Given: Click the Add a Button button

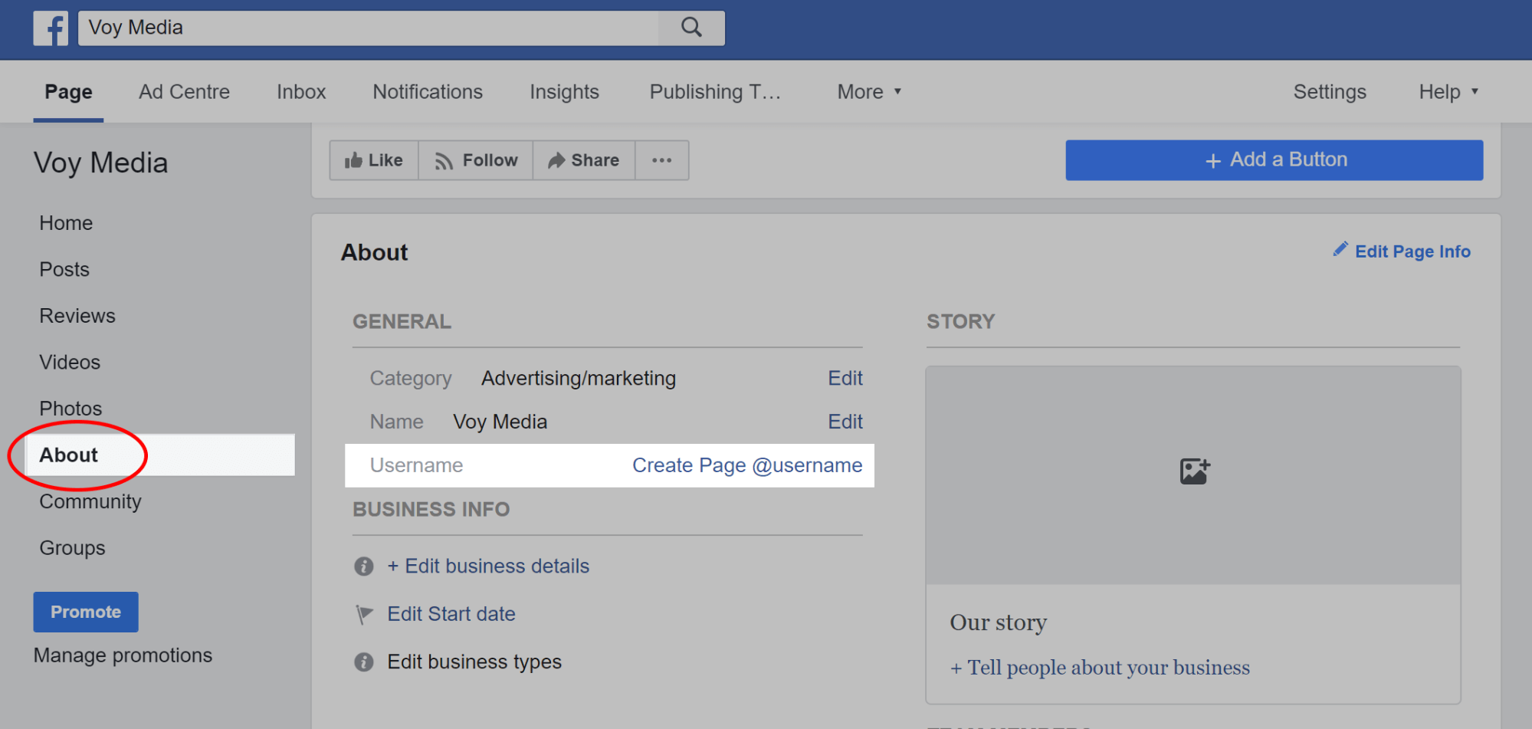Looking at the screenshot, I should 1274,160.
